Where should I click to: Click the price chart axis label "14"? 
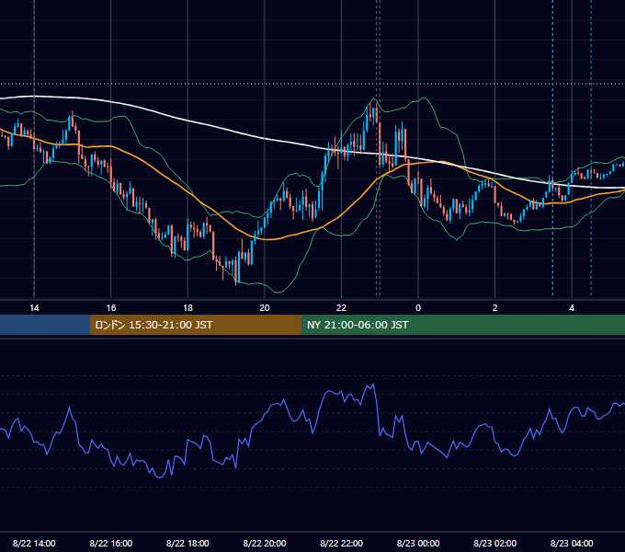pos(34,308)
